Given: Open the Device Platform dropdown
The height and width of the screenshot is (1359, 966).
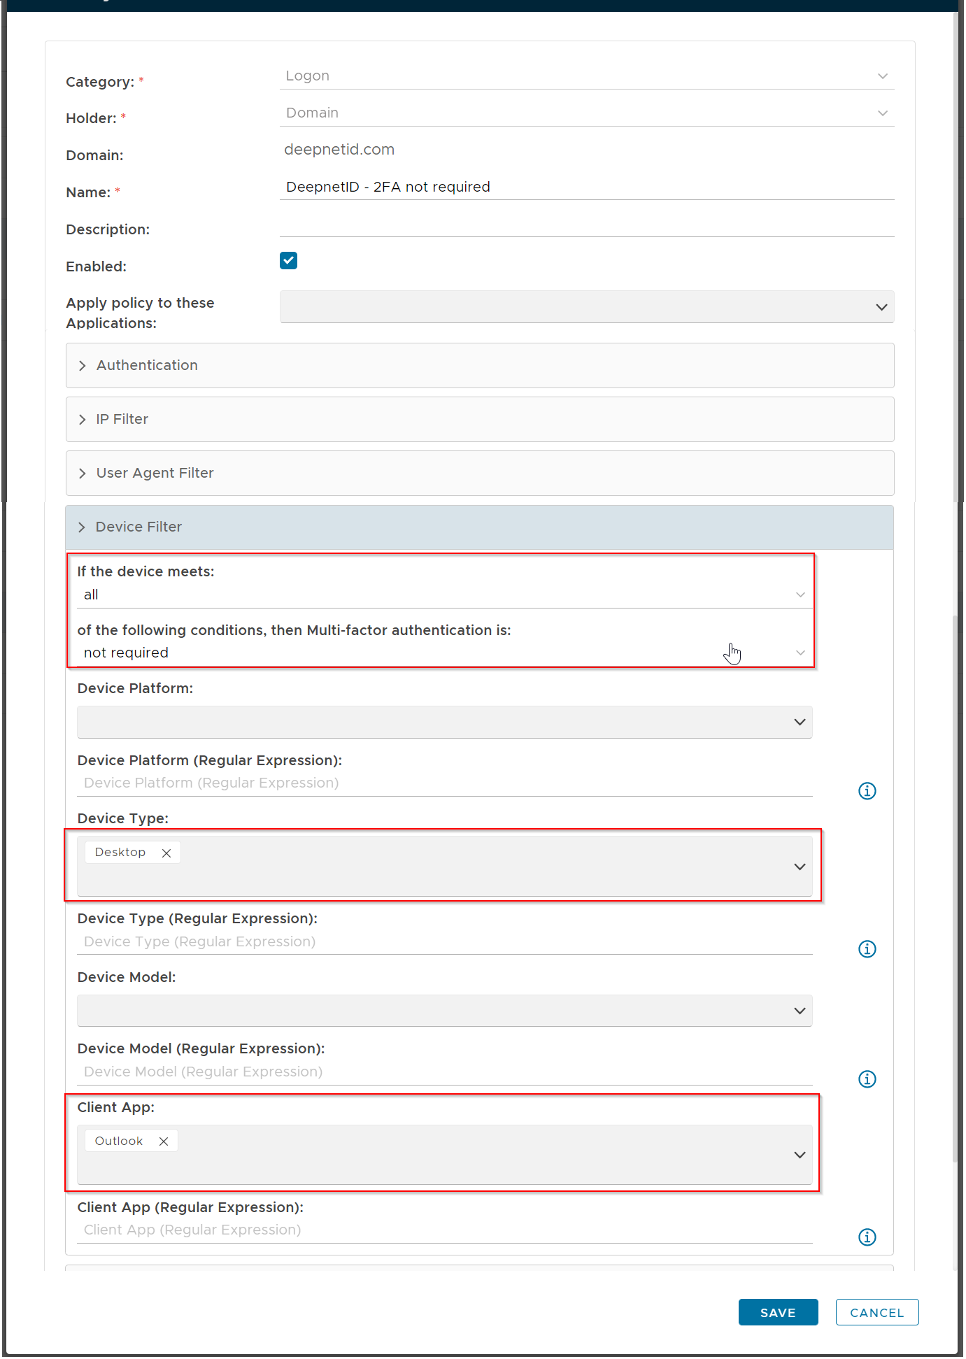Looking at the screenshot, I should click(x=444, y=723).
